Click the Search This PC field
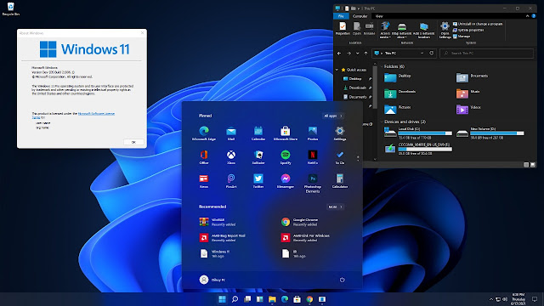This screenshot has height=306, width=544. point(486,54)
